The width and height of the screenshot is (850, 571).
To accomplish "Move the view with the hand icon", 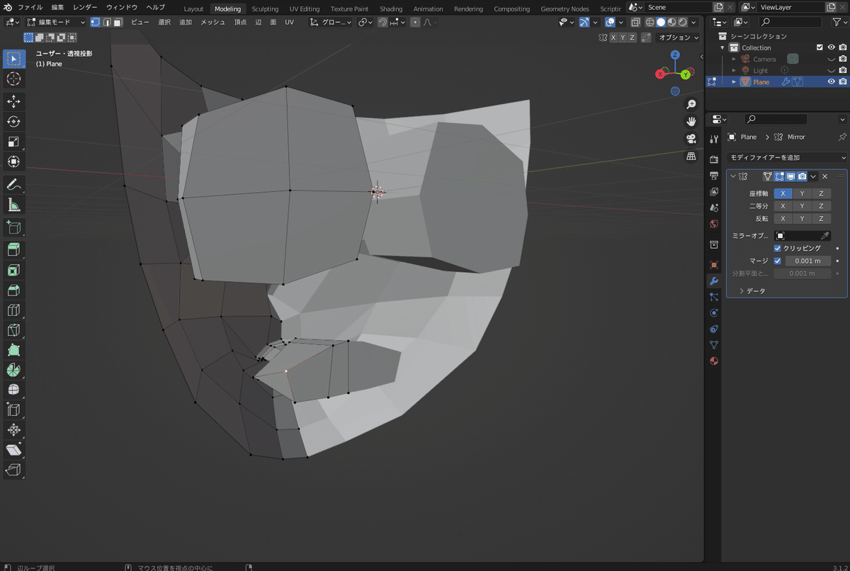I will coord(691,121).
